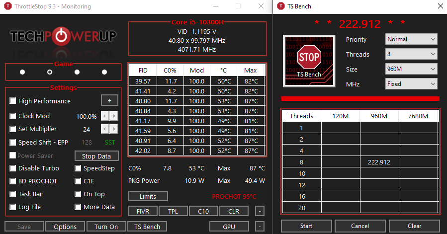Click the 960M column header in TS Bench
447x234 pixels.
click(379, 116)
